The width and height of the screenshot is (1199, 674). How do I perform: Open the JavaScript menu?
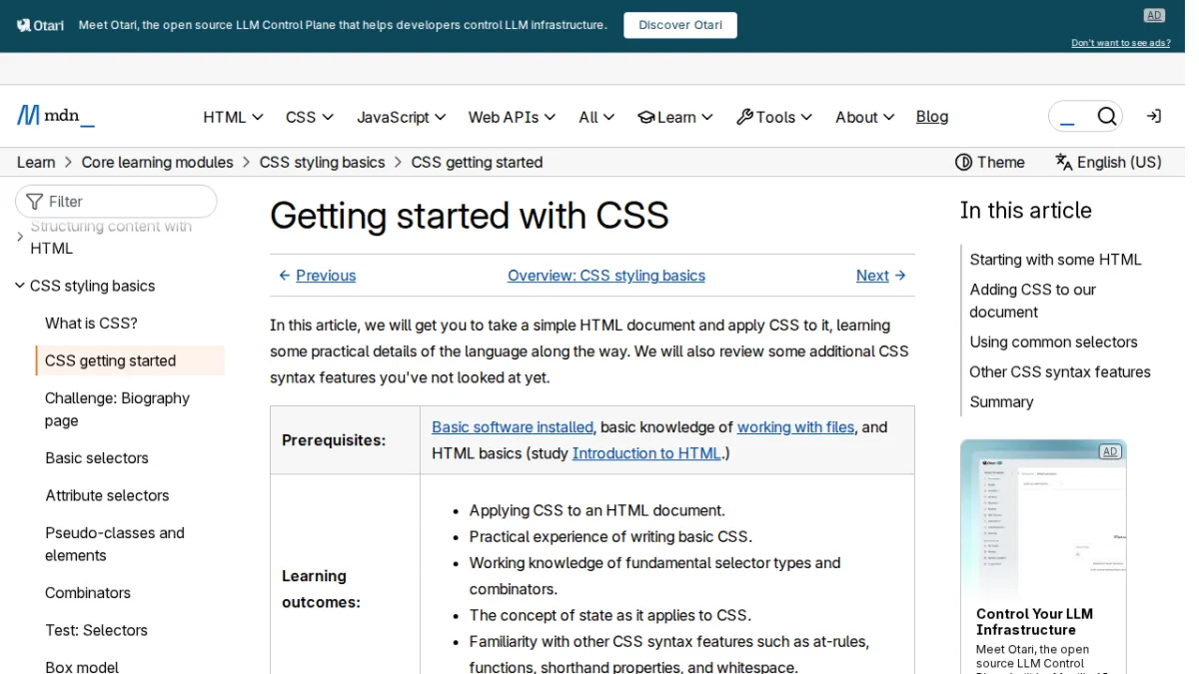tap(402, 117)
